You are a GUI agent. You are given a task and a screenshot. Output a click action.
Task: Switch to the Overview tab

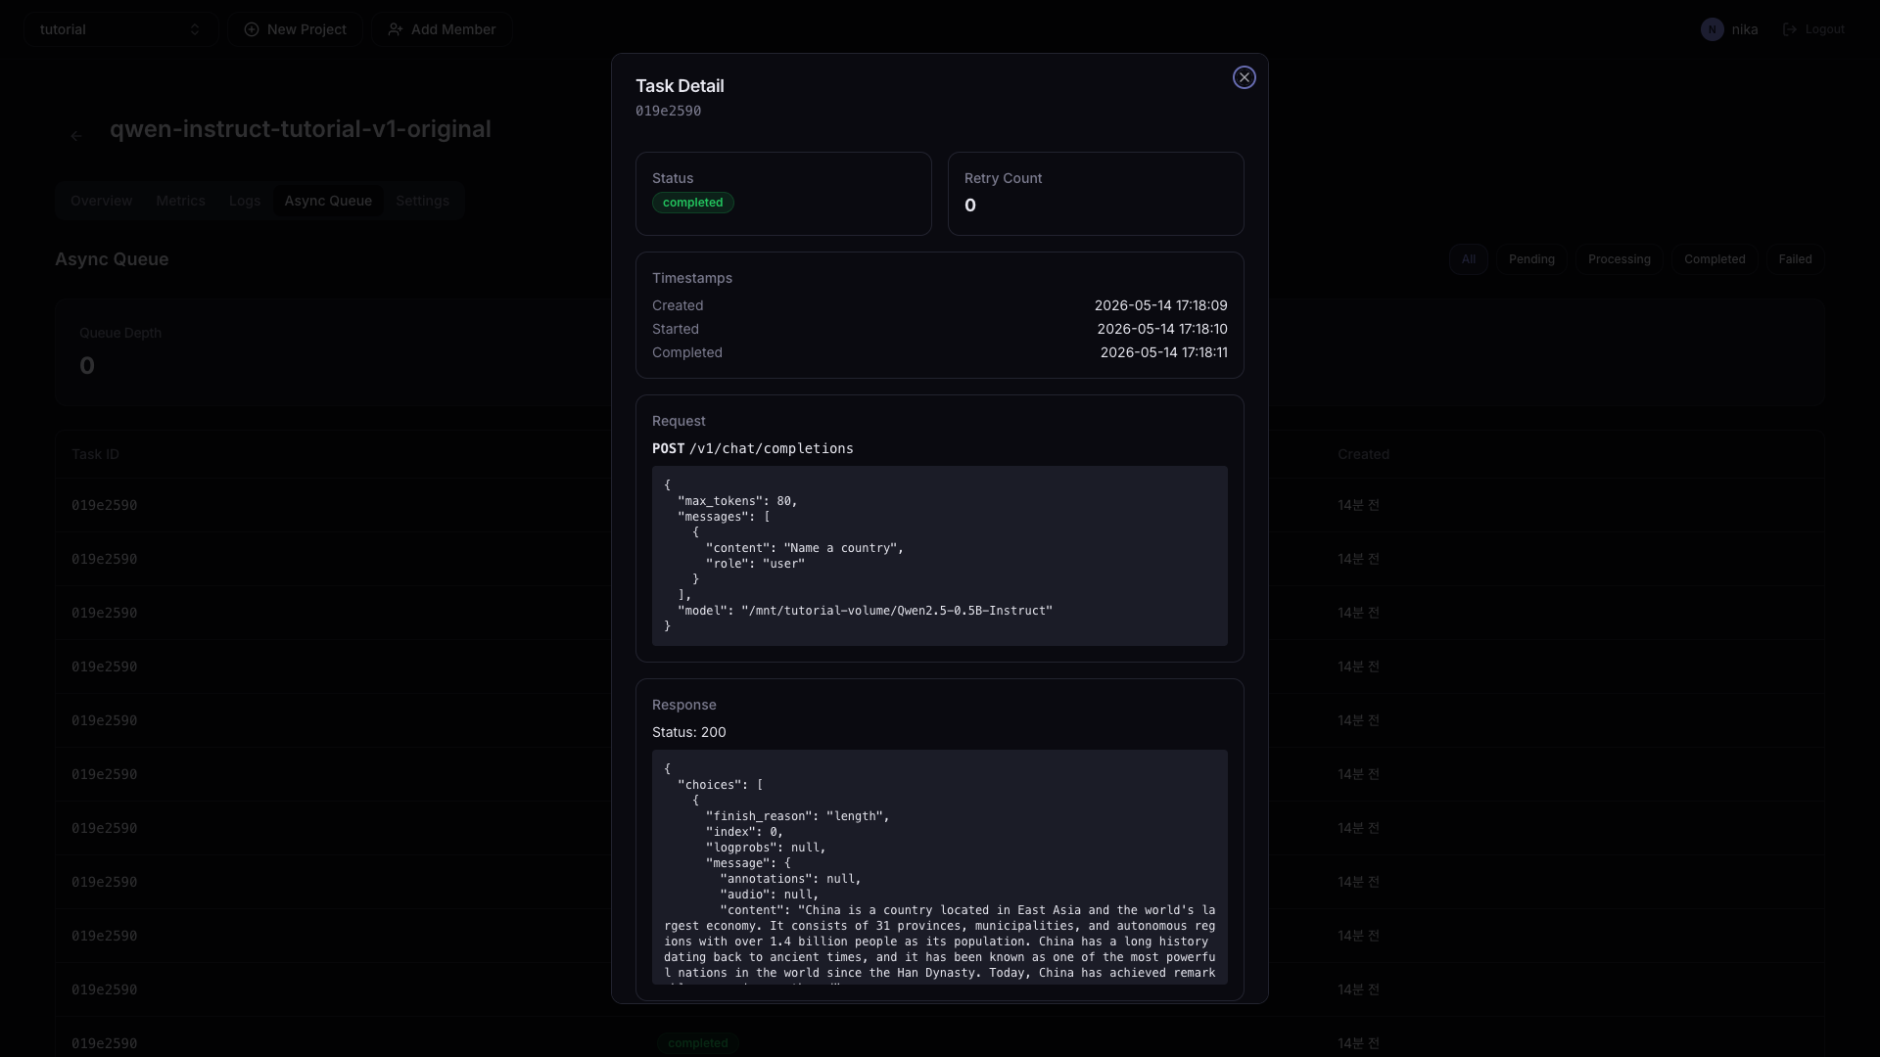click(101, 201)
